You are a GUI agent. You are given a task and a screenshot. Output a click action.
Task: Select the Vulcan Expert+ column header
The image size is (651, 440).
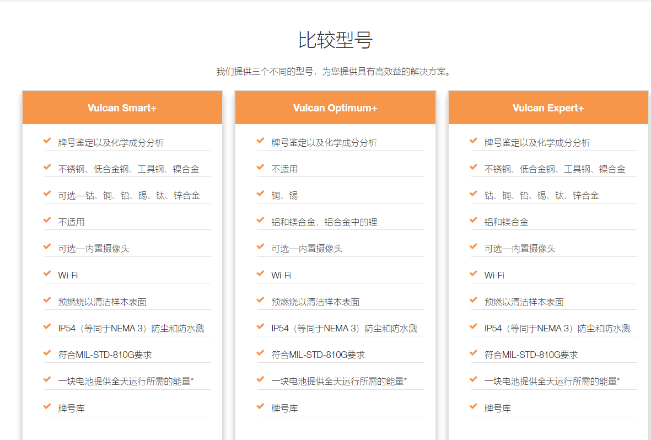pyautogui.click(x=548, y=108)
